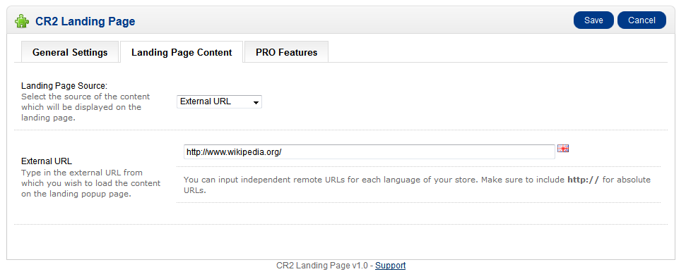Focus the External URL input field
Viewport: 686px width, 279px height.
coord(369,152)
